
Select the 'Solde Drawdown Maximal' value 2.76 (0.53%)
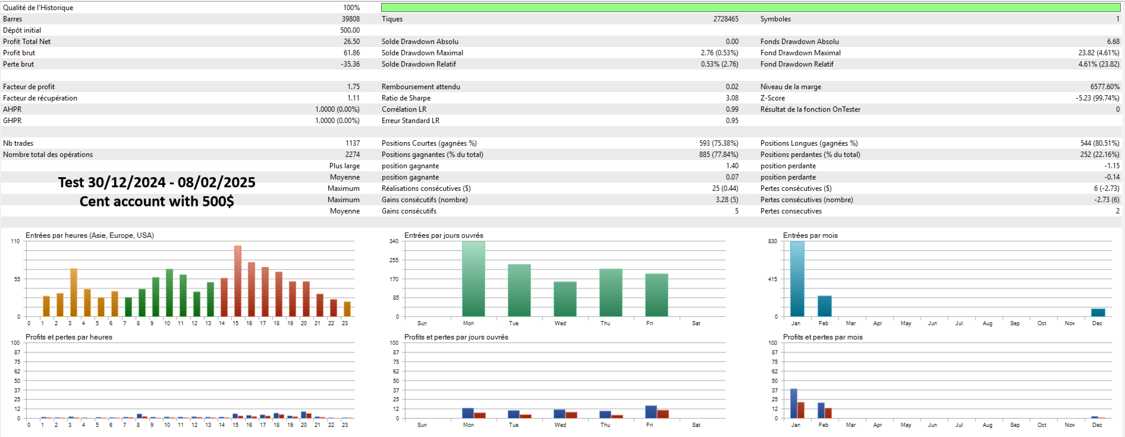pyautogui.click(x=719, y=53)
